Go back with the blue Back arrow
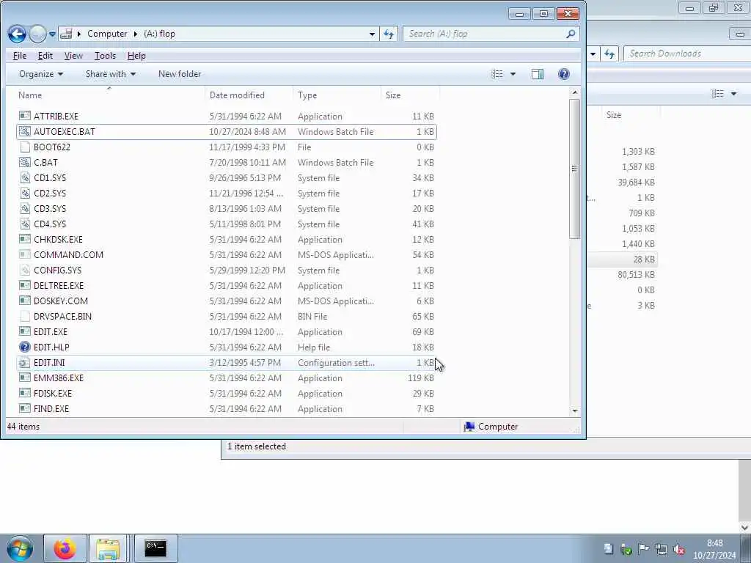The image size is (751, 563). 17,34
